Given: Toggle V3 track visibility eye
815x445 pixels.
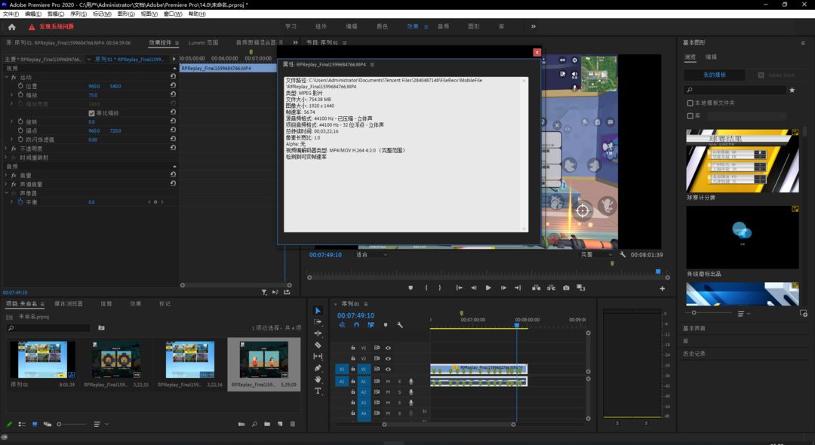Looking at the screenshot, I should pyautogui.click(x=389, y=348).
